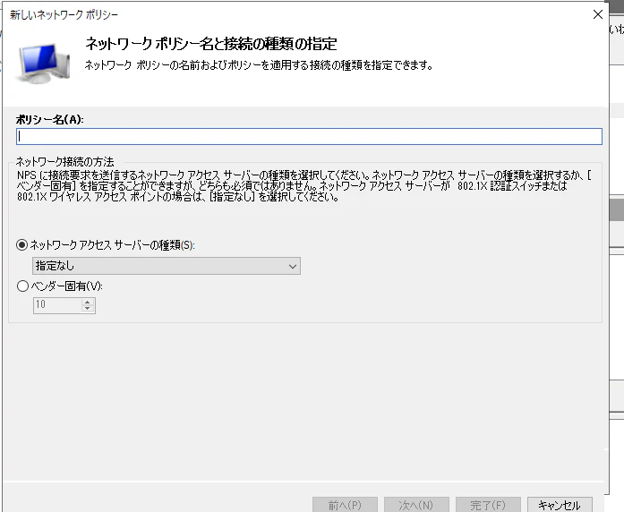Click the 完了(F) button
The height and width of the screenshot is (512, 624).
[x=488, y=505]
